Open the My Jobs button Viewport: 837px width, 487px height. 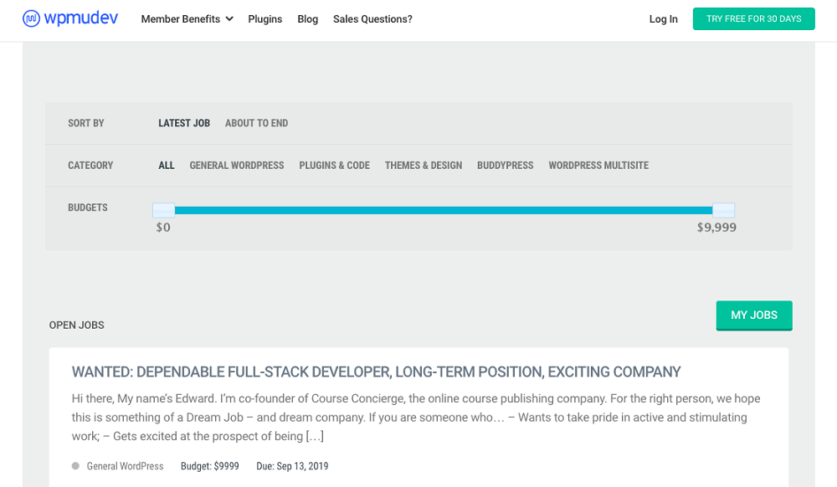(753, 315)
